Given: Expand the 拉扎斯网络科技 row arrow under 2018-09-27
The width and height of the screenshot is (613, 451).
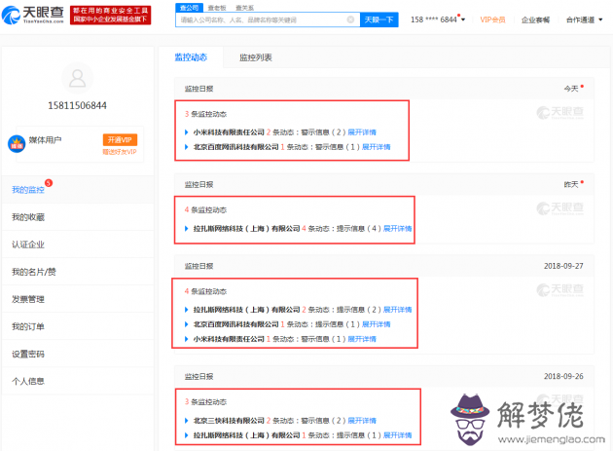Looking at the screenshot, I should pyautogui.click(x=187, y=310).
